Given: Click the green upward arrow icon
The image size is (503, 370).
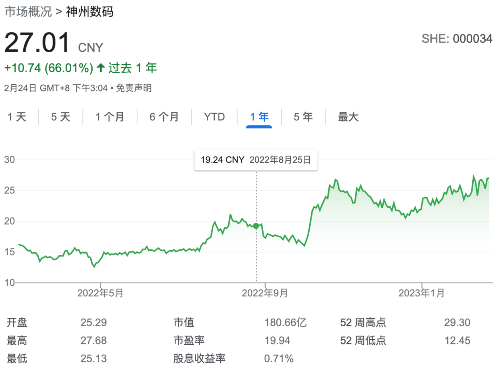Looking at the screenshot, I should click(x=101, y=68).
